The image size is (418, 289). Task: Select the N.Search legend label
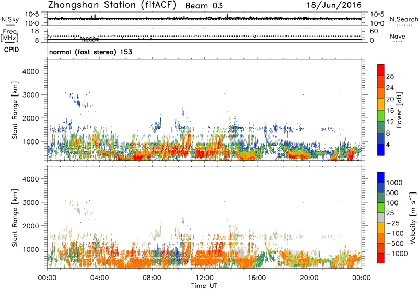403,19
